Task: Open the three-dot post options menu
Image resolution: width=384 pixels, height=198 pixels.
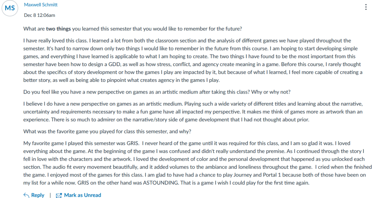Action: (366, 7)
